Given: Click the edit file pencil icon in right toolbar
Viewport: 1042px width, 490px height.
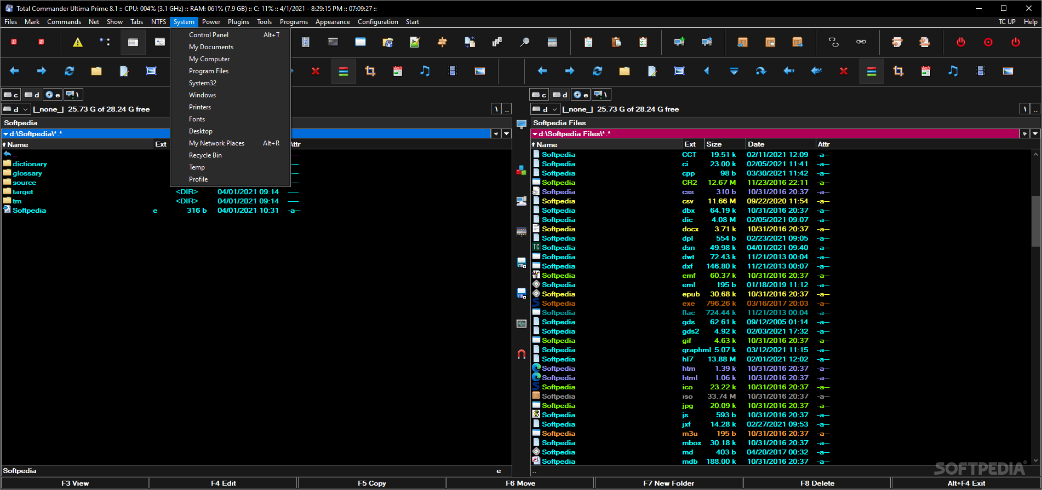Looking at the screenshot, I should [652, 71].
